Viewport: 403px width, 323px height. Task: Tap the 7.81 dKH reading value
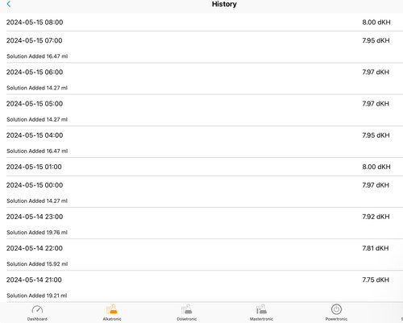point(376,248)
